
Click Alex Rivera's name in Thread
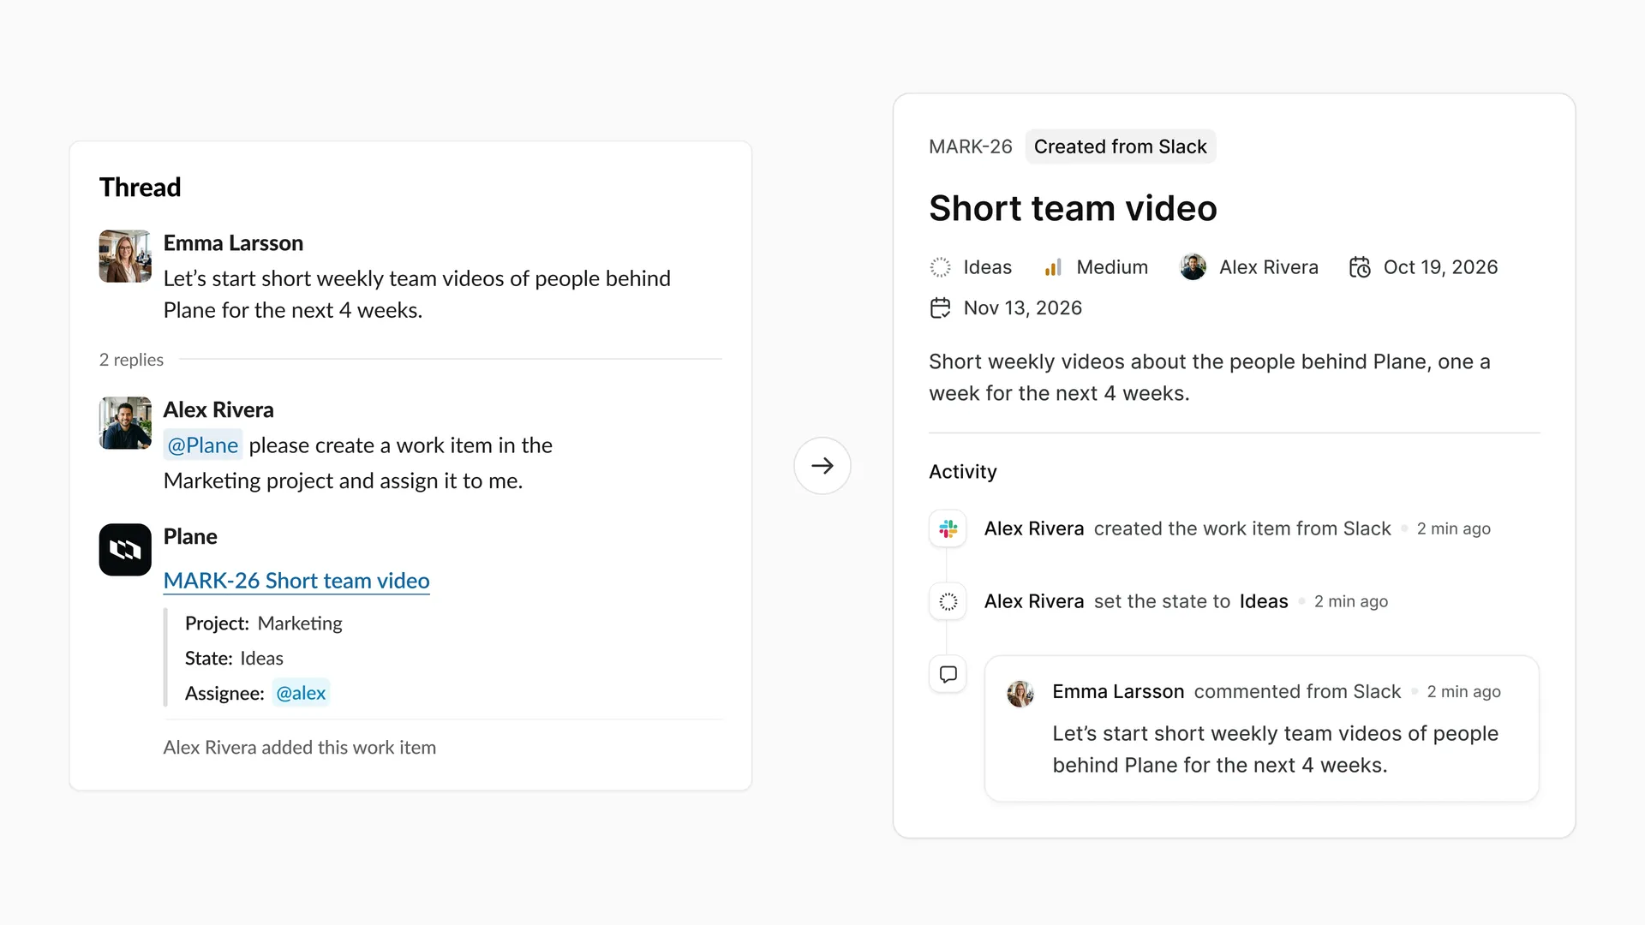[x=218, y=409]
